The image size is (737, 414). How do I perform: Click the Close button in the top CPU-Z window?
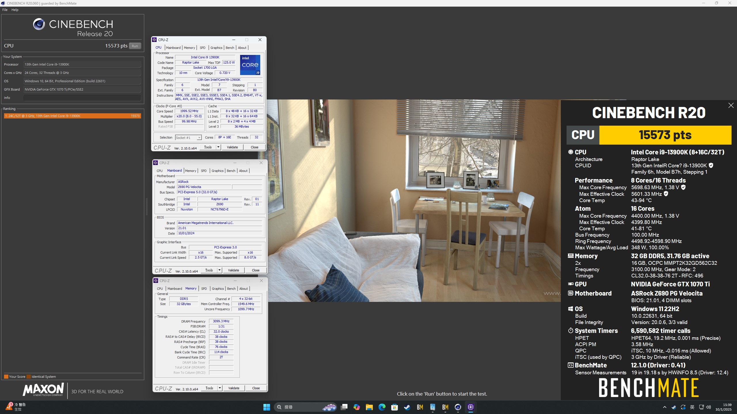coord(254,147)
